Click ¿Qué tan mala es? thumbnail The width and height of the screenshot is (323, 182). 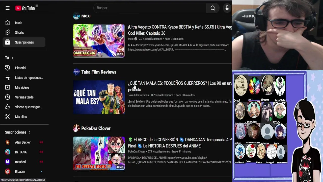tap(99, 97)
